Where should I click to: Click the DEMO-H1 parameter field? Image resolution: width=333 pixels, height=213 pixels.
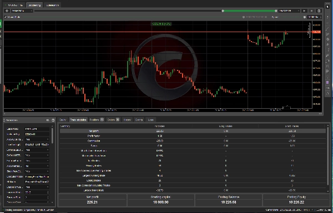37,134
